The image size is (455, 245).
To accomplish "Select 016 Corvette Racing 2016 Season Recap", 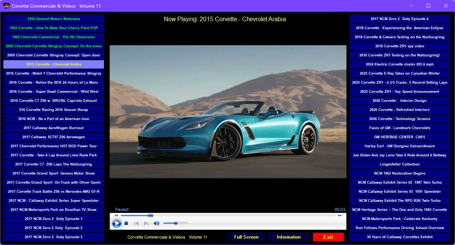I will [54, 110].
